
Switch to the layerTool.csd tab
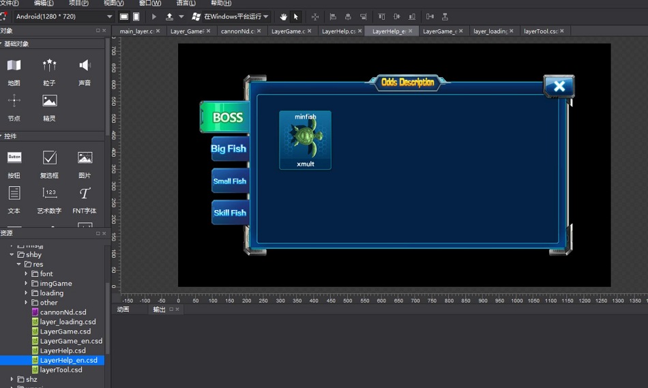coord(540,31)
